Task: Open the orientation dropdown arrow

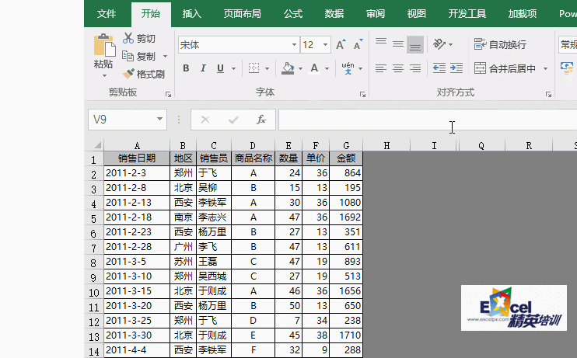Action: (x=451, y=44)
